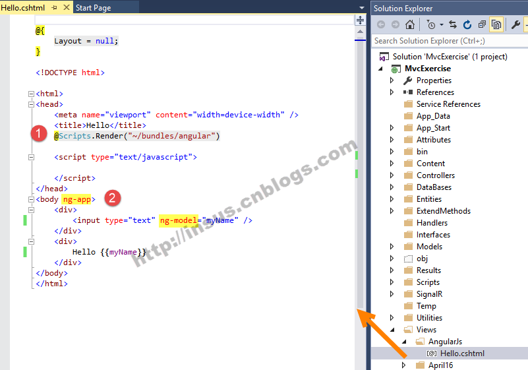
Task: Expand the Utilities folder
Action: [x=392, y=318]
